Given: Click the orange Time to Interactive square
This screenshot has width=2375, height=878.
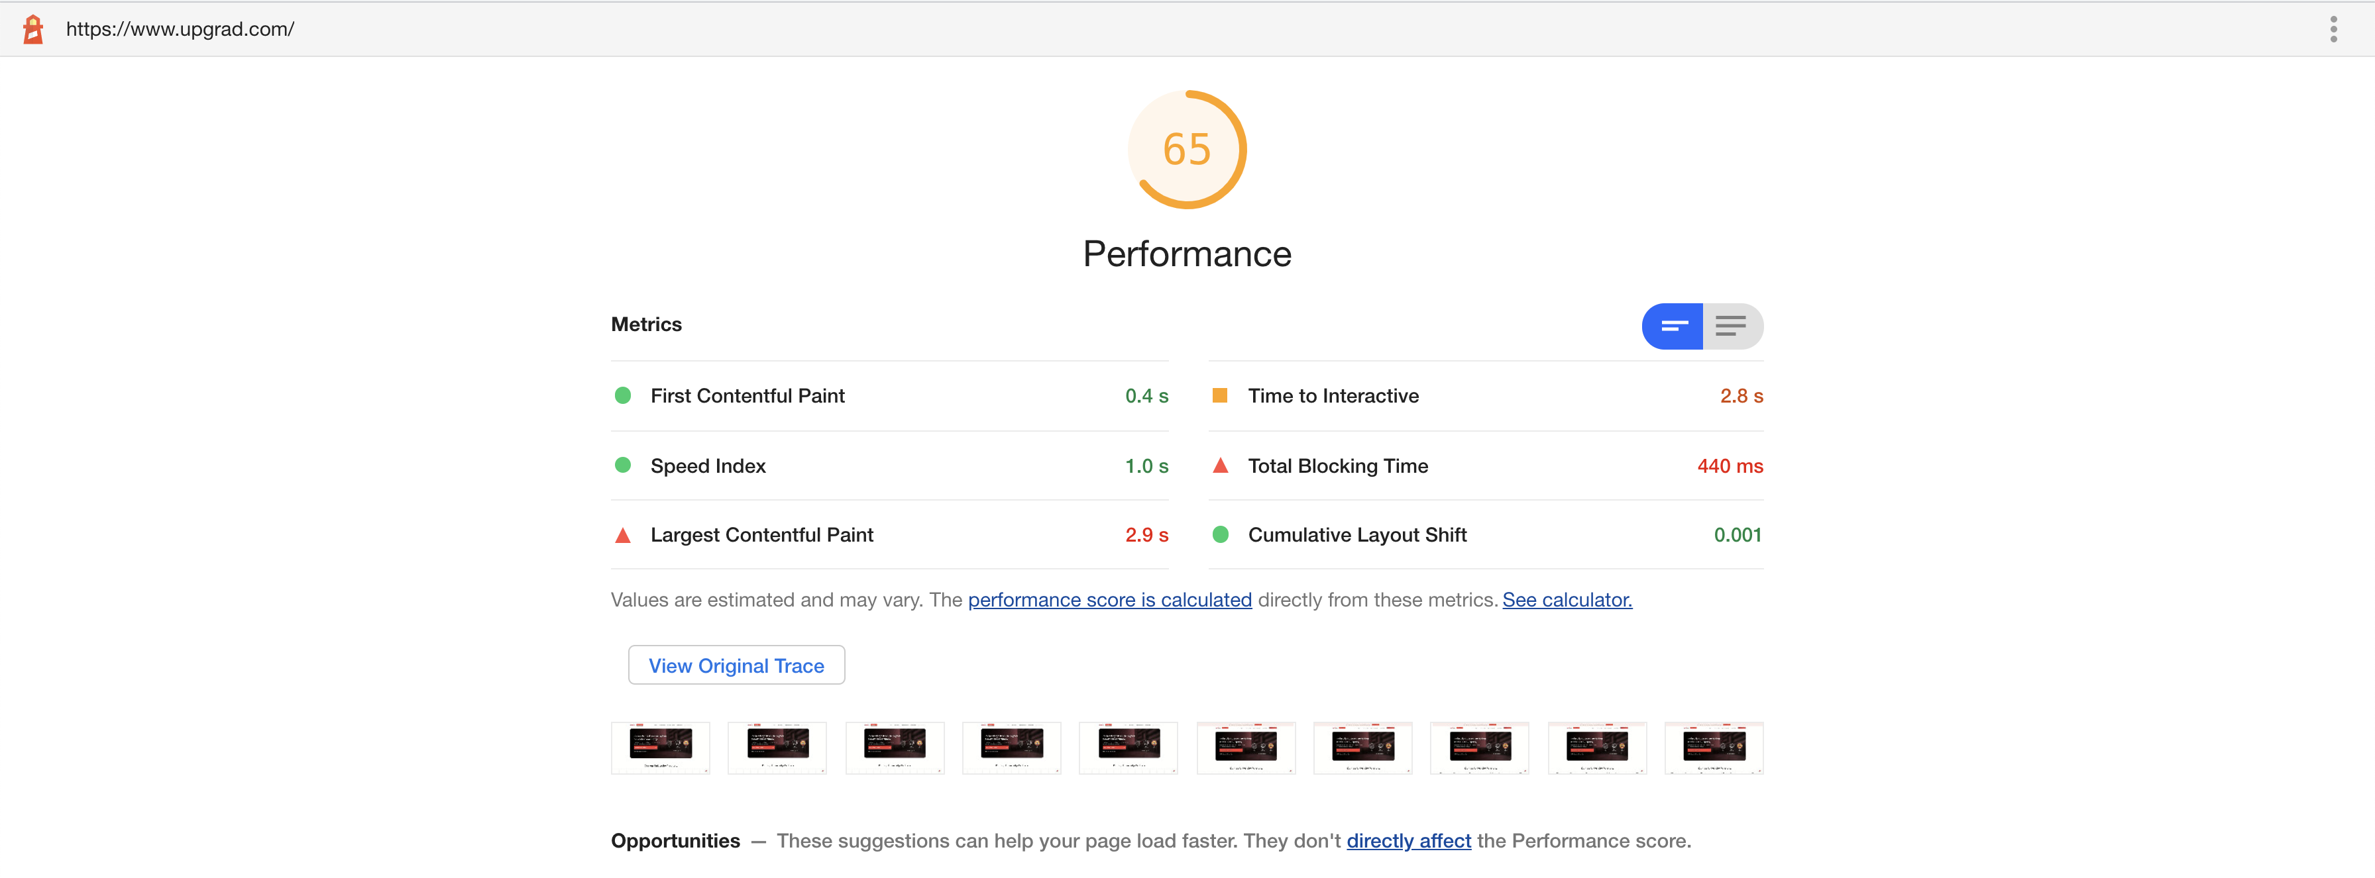Looking at the screenshot, I should pos(1220,395).
